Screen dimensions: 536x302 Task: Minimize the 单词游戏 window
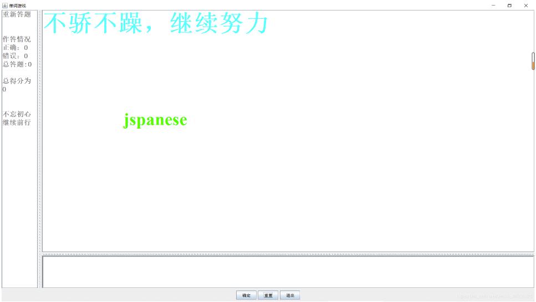point(493,6)
